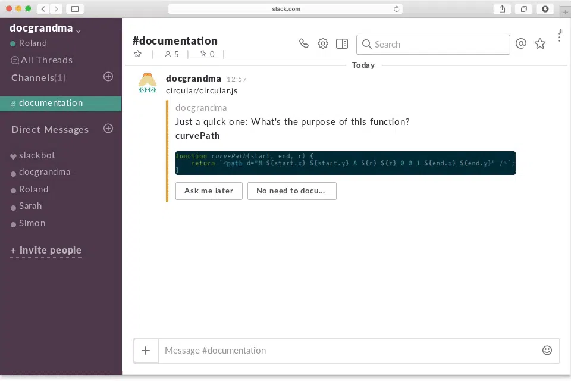Open direct message with Roland

[x=30, y=189]
